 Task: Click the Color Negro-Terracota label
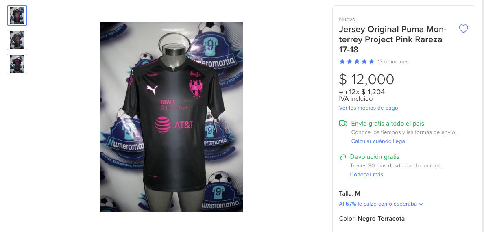click(x=372, y=219)
